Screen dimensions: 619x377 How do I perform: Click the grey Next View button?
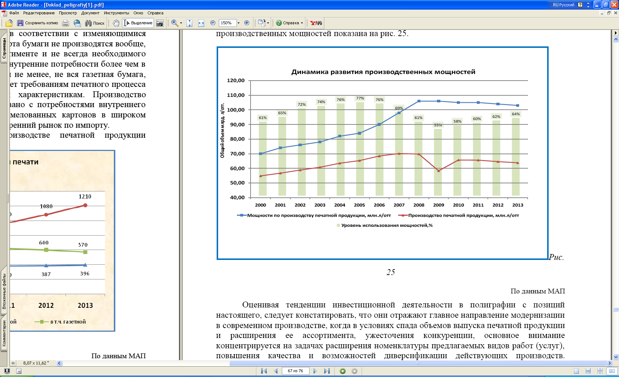(x=354, y=371)
